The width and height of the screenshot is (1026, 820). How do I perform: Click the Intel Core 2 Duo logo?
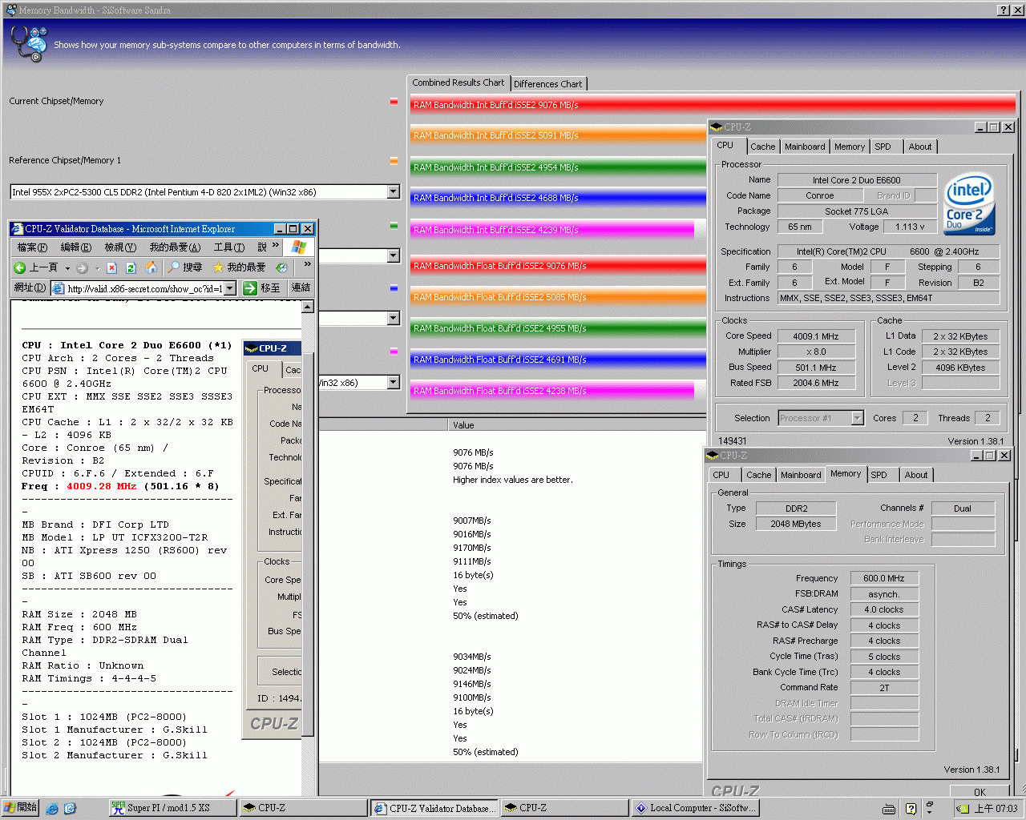pyautogui.click(x=969, y=204)
